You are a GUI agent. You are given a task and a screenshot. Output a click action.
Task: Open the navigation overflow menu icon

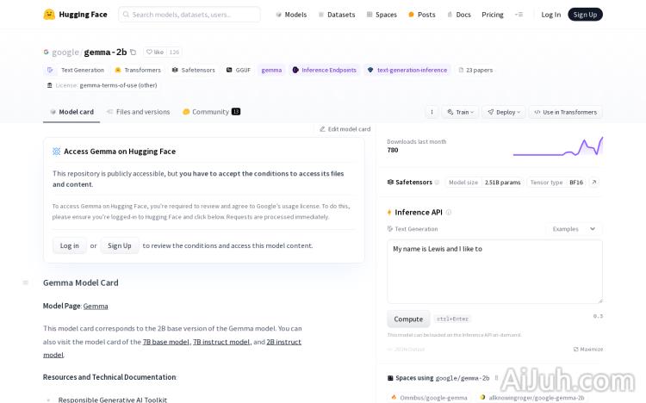(519, 15)
